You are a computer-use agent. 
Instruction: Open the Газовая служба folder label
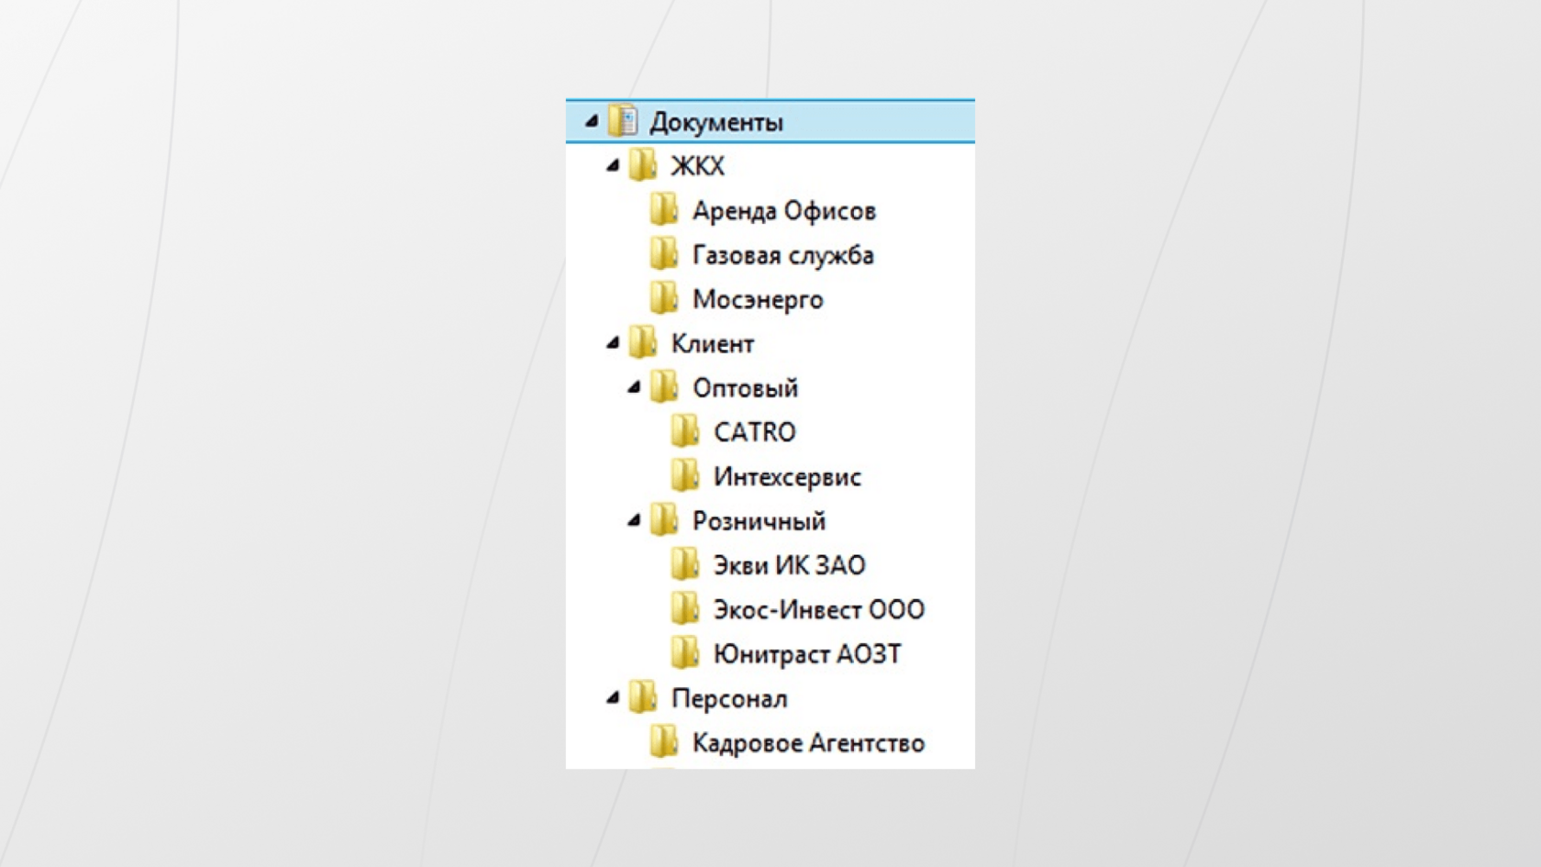coord(783,255)
